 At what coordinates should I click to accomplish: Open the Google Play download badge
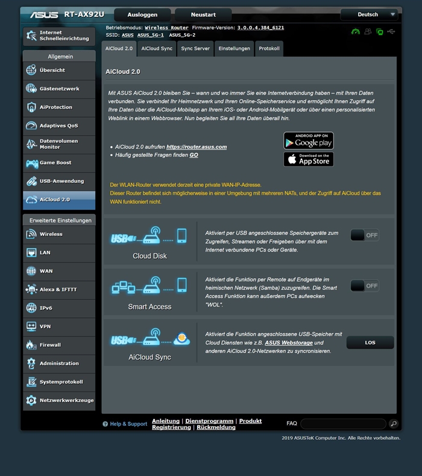[x=309, y=141]
